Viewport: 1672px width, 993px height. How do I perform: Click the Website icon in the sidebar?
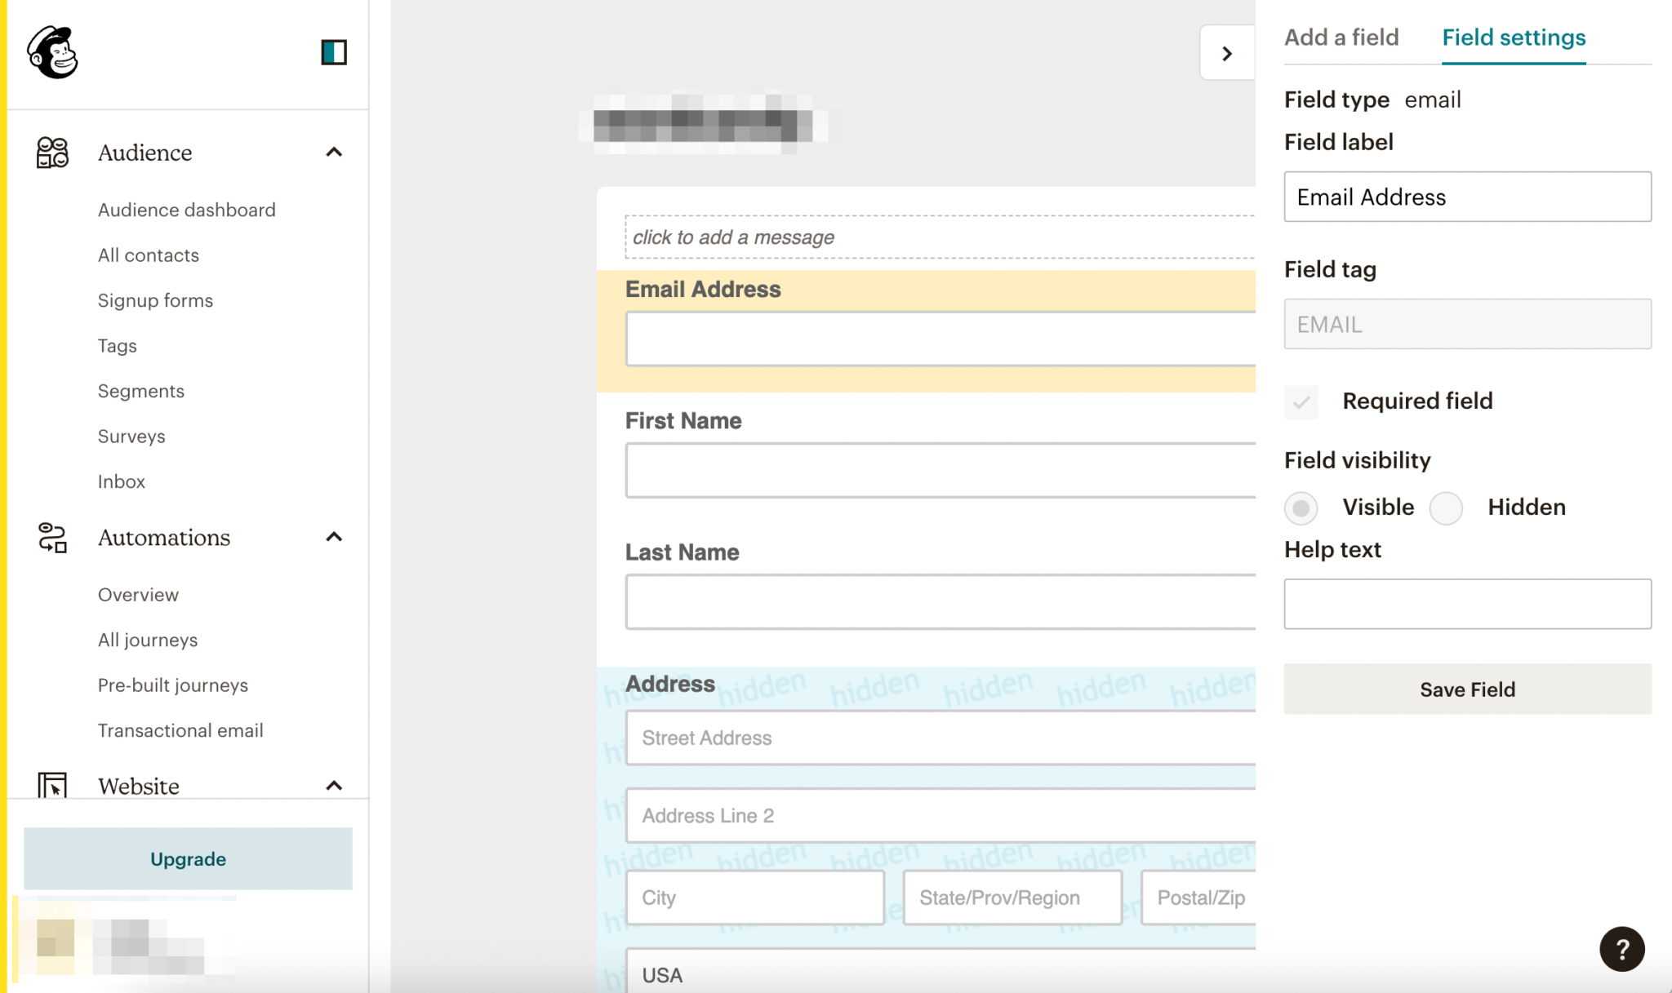(x=51, y=786)
